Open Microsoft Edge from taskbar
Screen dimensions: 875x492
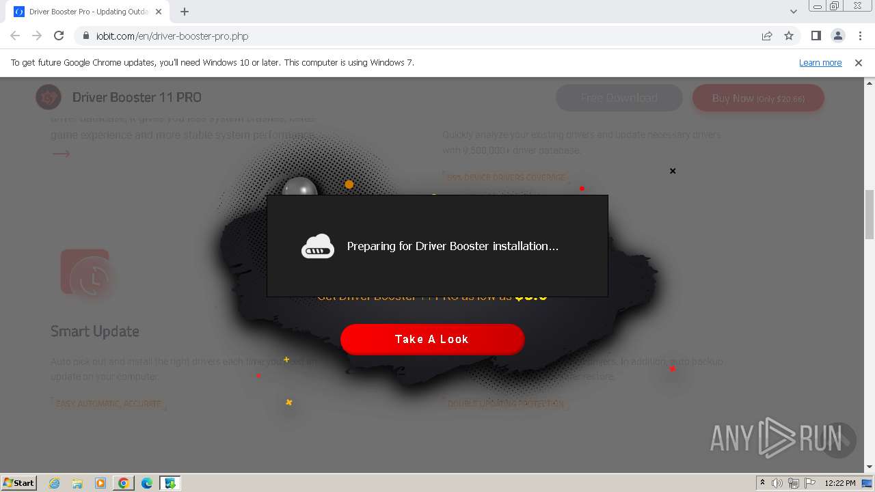[x=146, y=483]
